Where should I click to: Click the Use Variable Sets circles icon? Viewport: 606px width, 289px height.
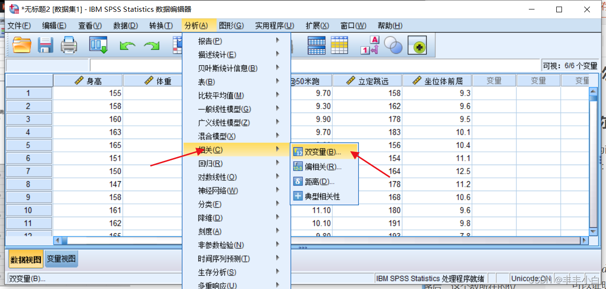[x=393, y=45]
